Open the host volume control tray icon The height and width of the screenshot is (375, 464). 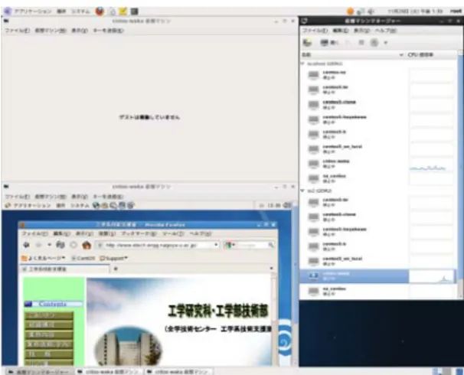coord(371,11)
